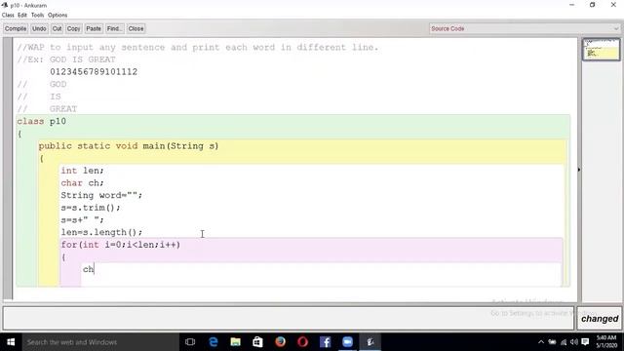
Task: Launch Opera from the taskbar
Action: click(x=302, y=342)
